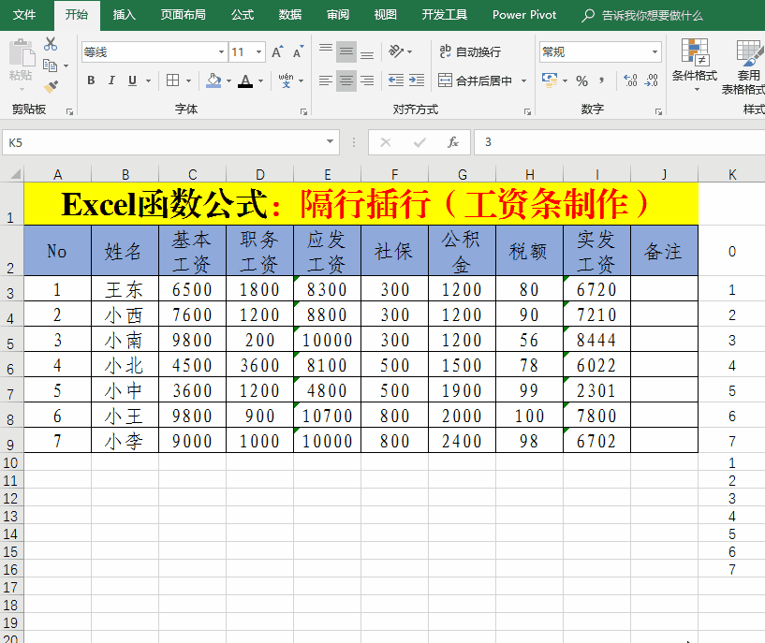The width and height of the screenshot is (765, 643).
Task: Apply the yellow fill color bucket
Action: pos(213,81)
